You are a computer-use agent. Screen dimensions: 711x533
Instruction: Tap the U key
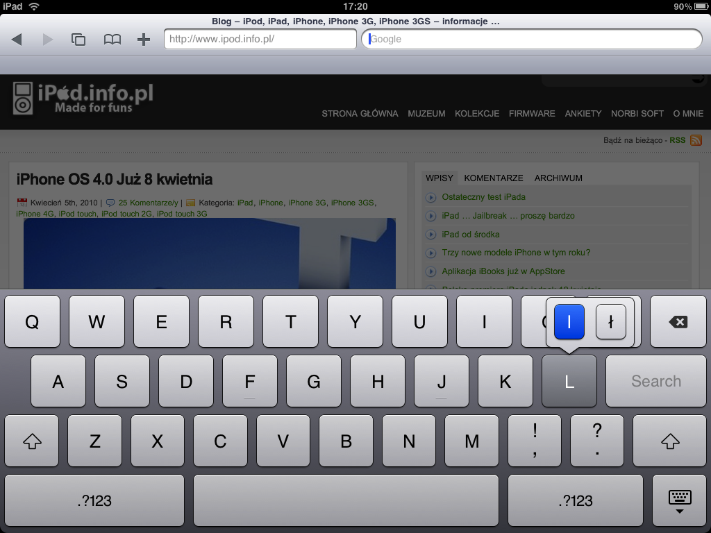tap(419, 322)
